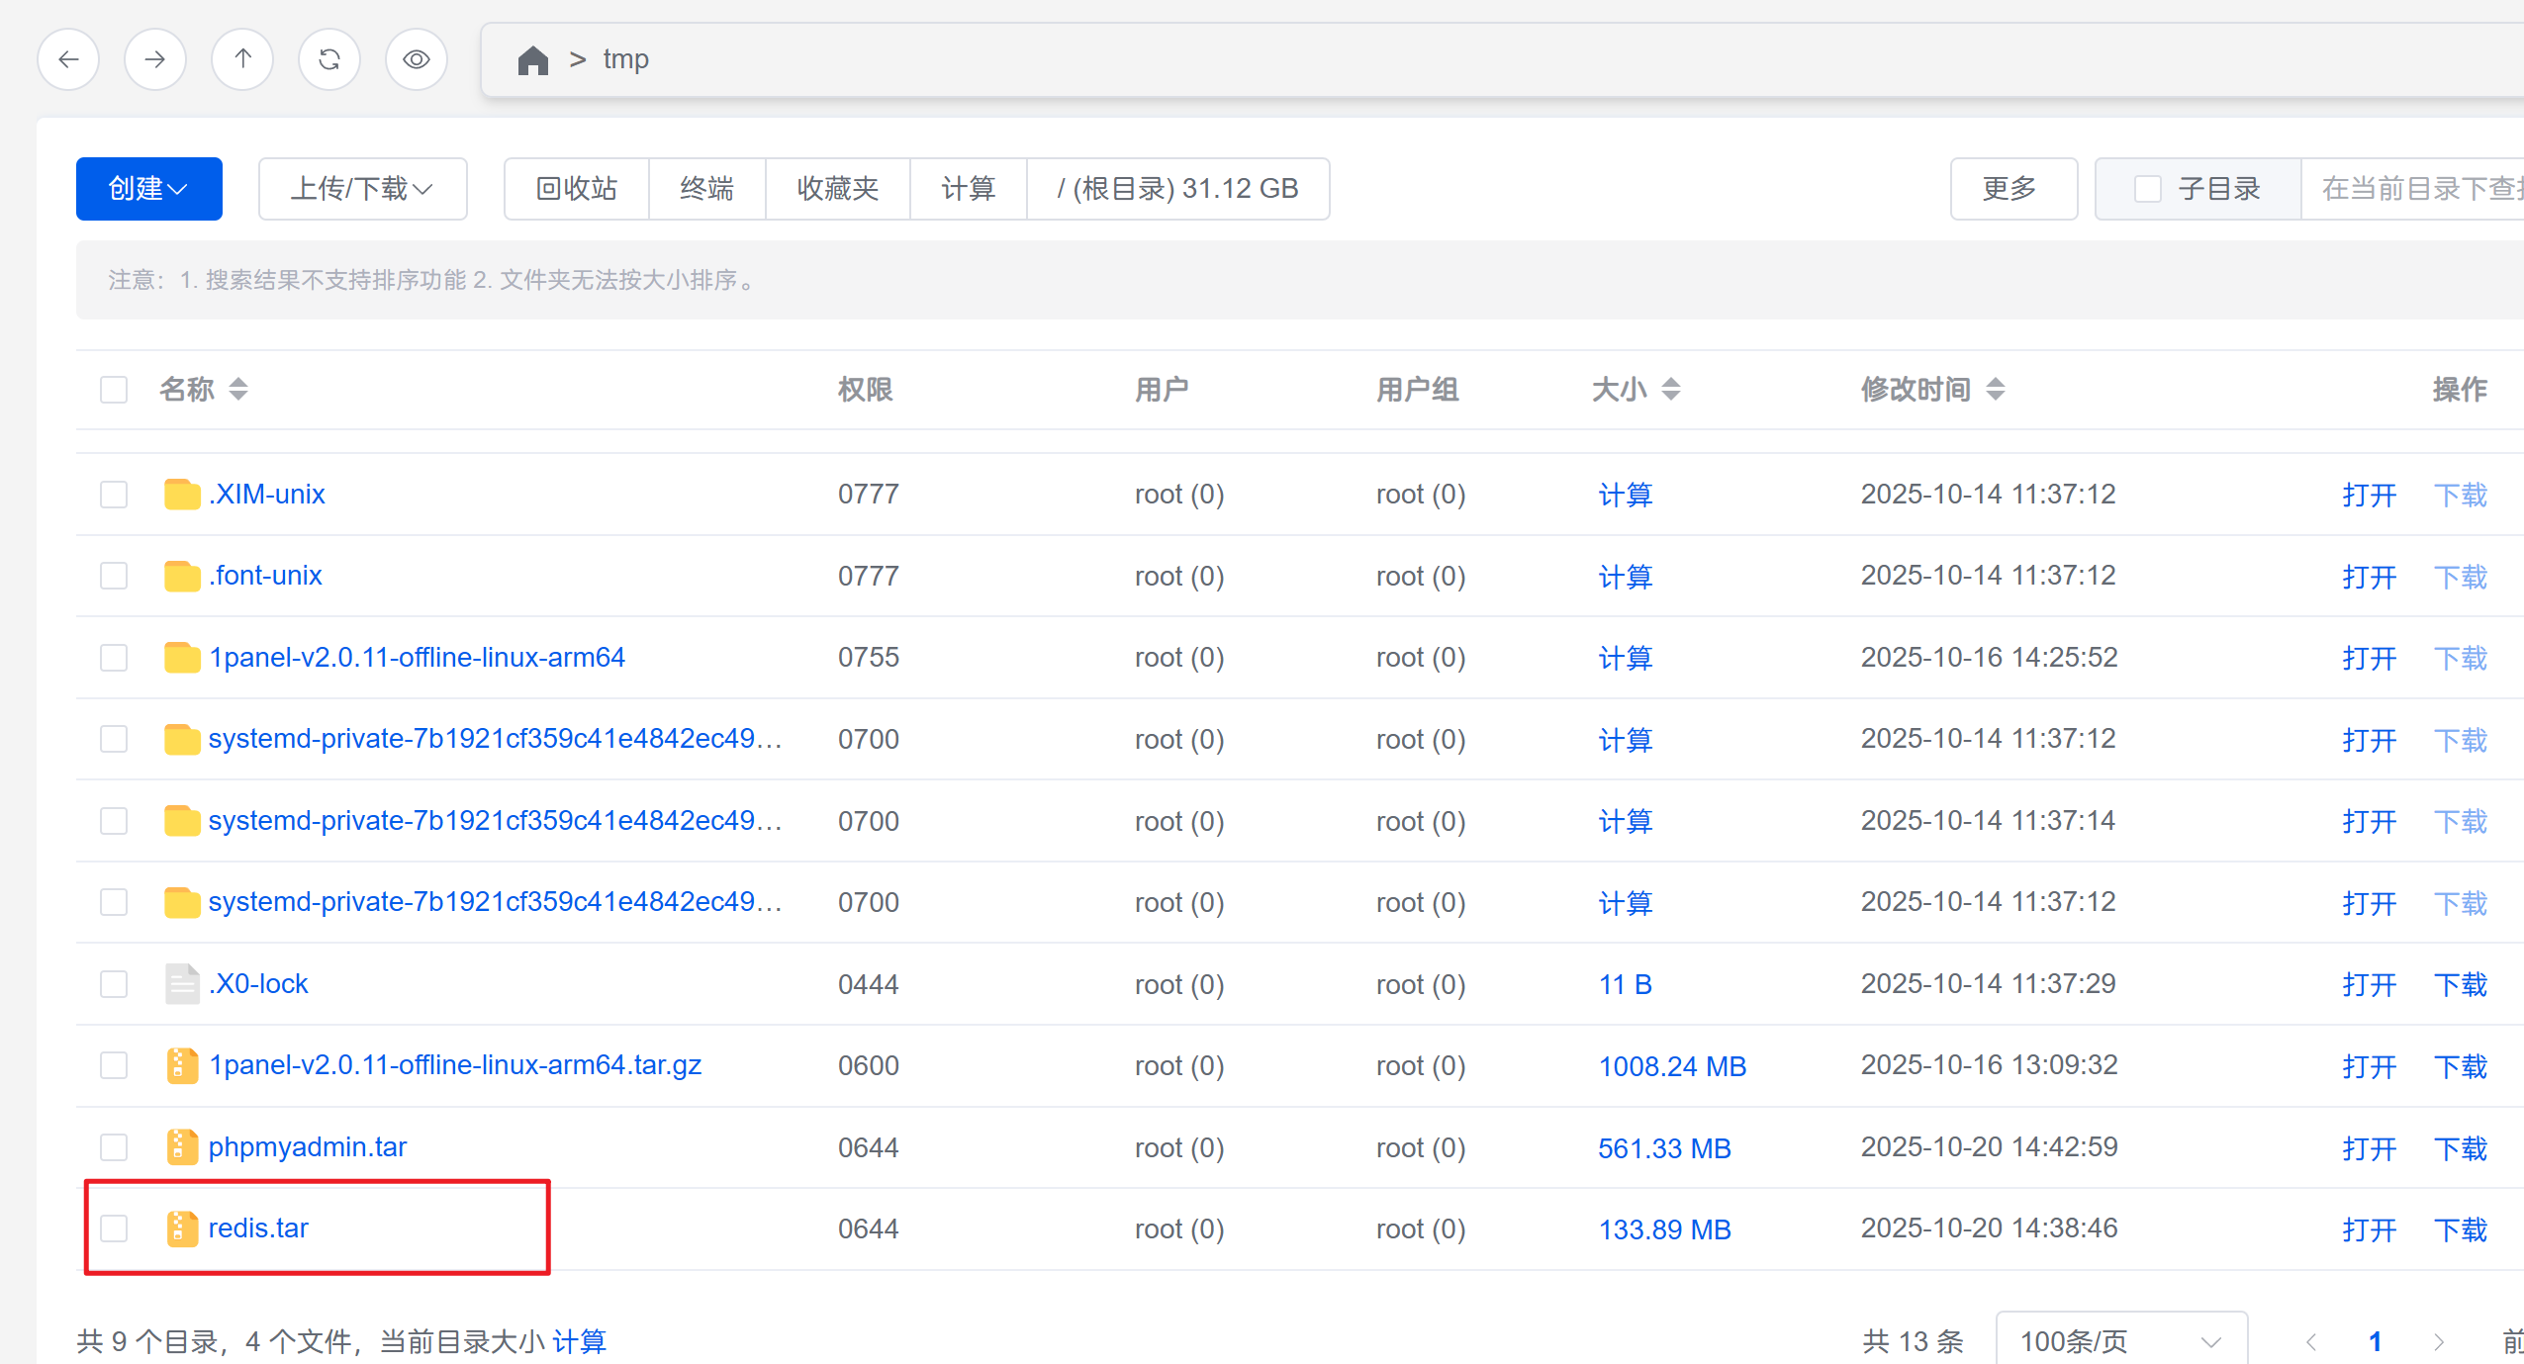Go up to parent directory icon
This screenshot has width=2524, height=1364.
click(242, 59)
